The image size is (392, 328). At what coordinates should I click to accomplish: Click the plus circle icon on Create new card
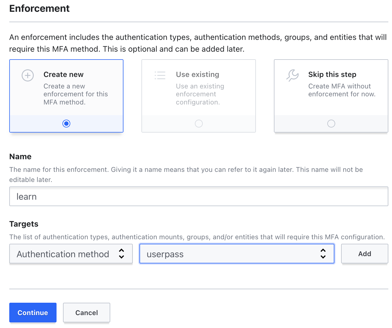point(28,75)
